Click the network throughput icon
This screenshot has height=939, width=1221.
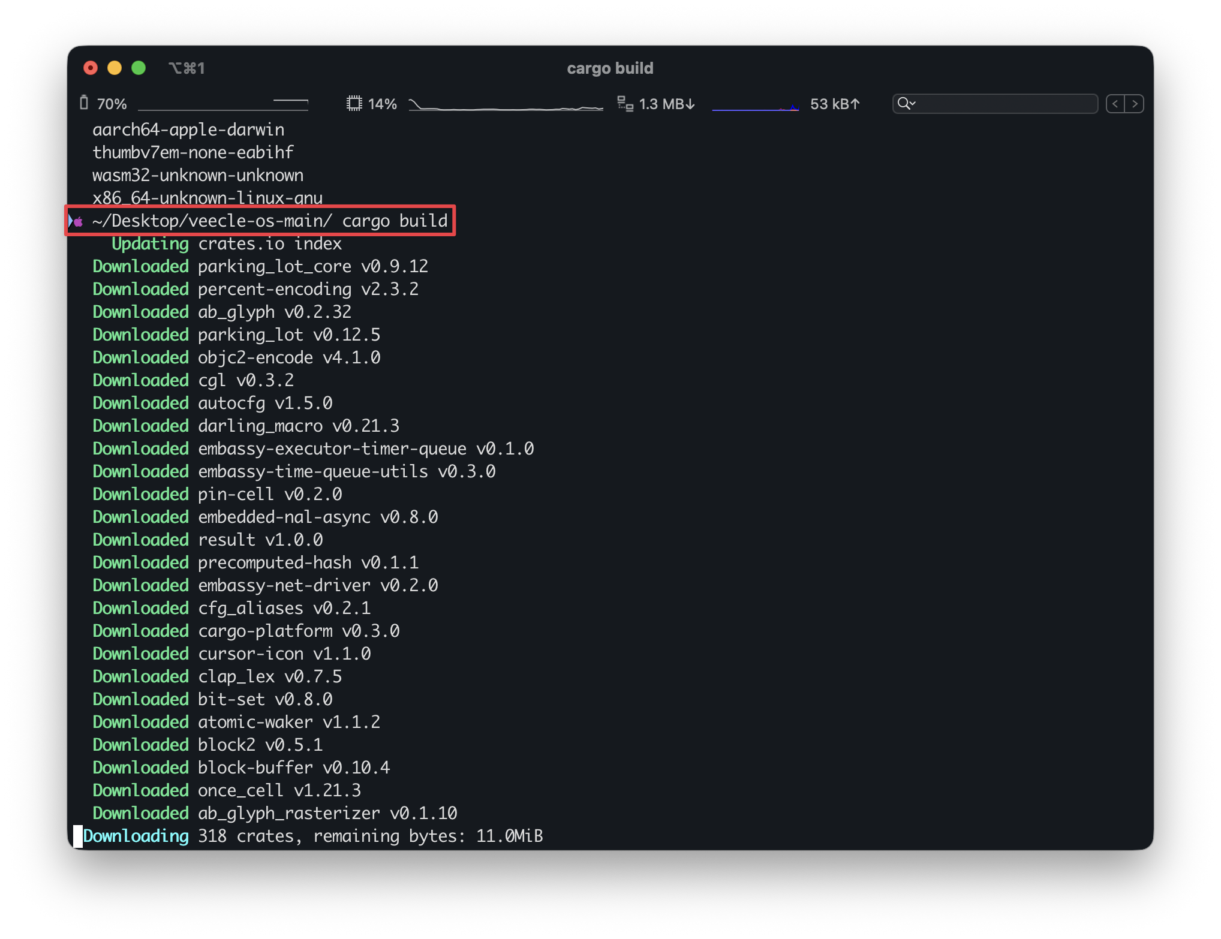click(x=625, y=104)
